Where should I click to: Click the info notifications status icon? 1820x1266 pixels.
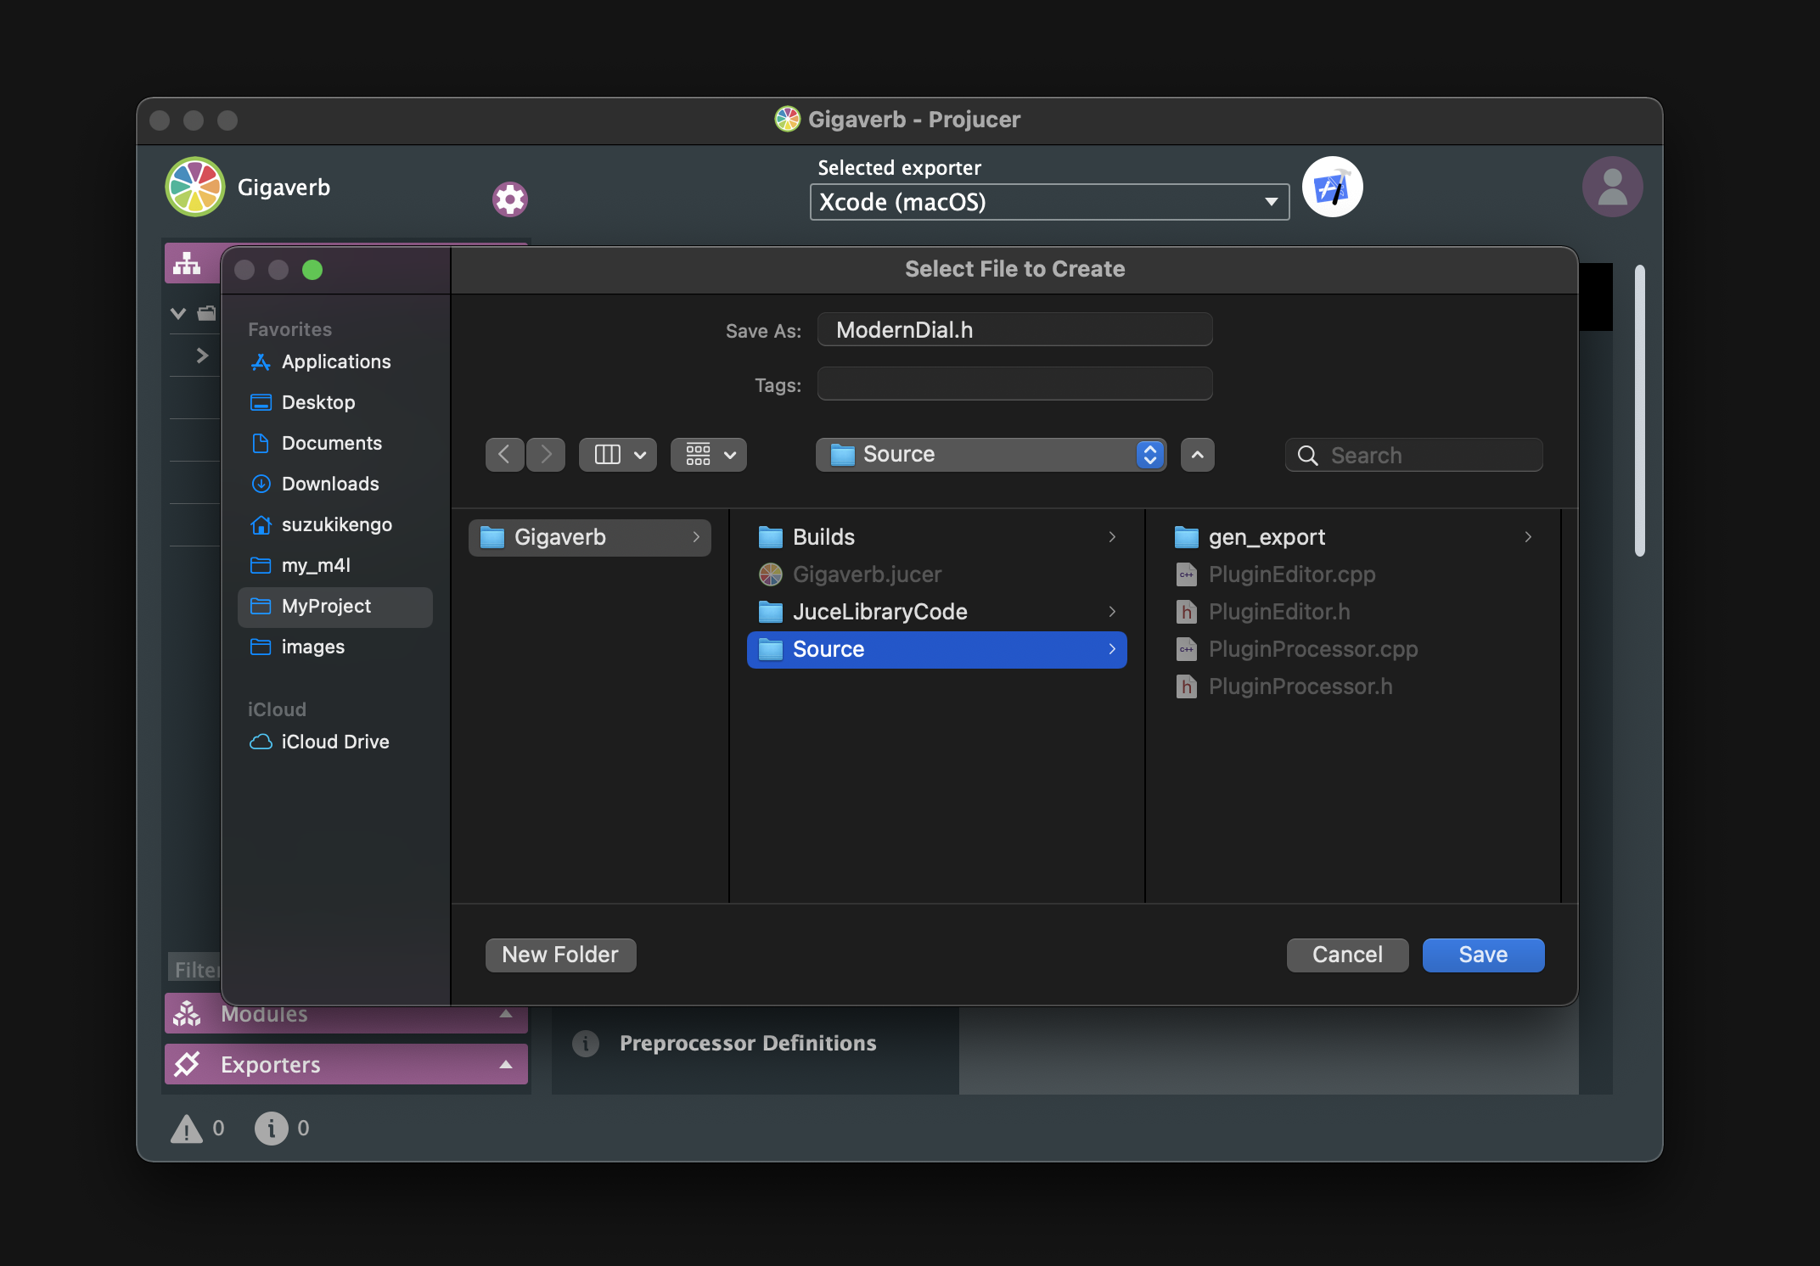coord(272,1129)
